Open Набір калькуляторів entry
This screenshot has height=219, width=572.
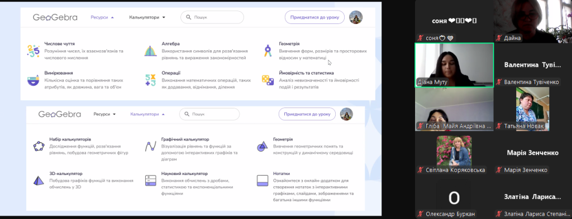(70, 139)
